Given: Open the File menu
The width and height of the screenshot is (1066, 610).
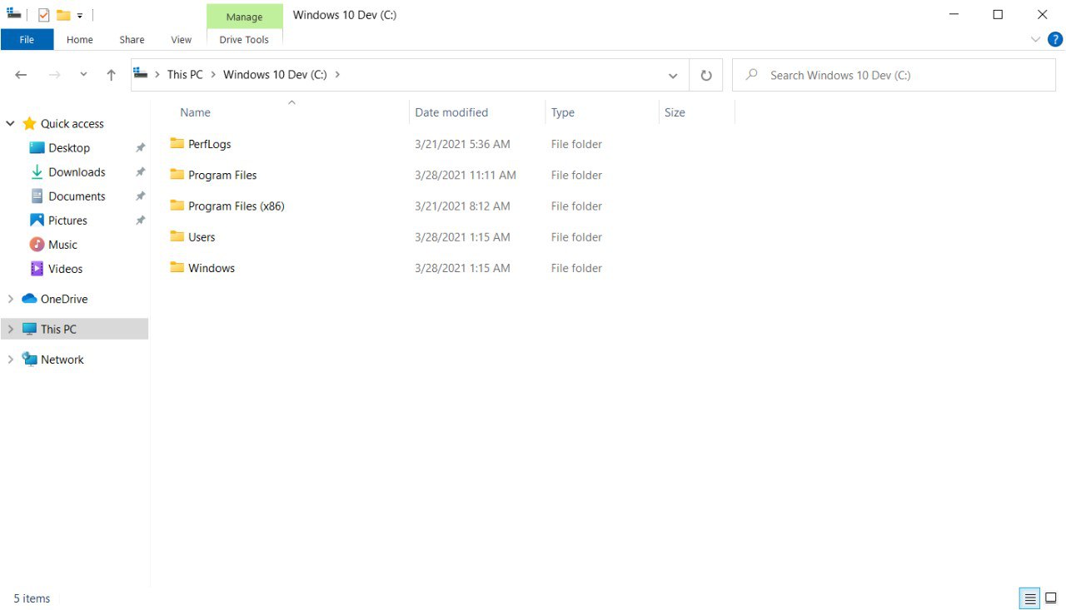Looking at the screenshot, I should [x=27, y=39].
